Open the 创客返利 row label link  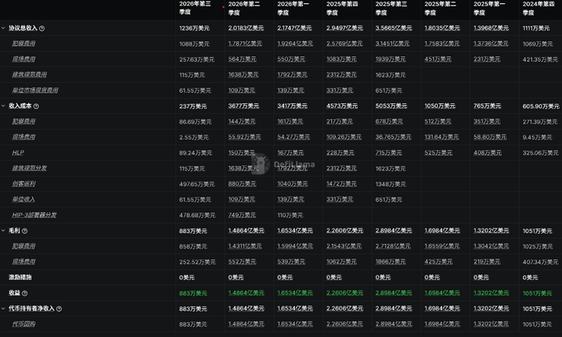pos(24,183)
